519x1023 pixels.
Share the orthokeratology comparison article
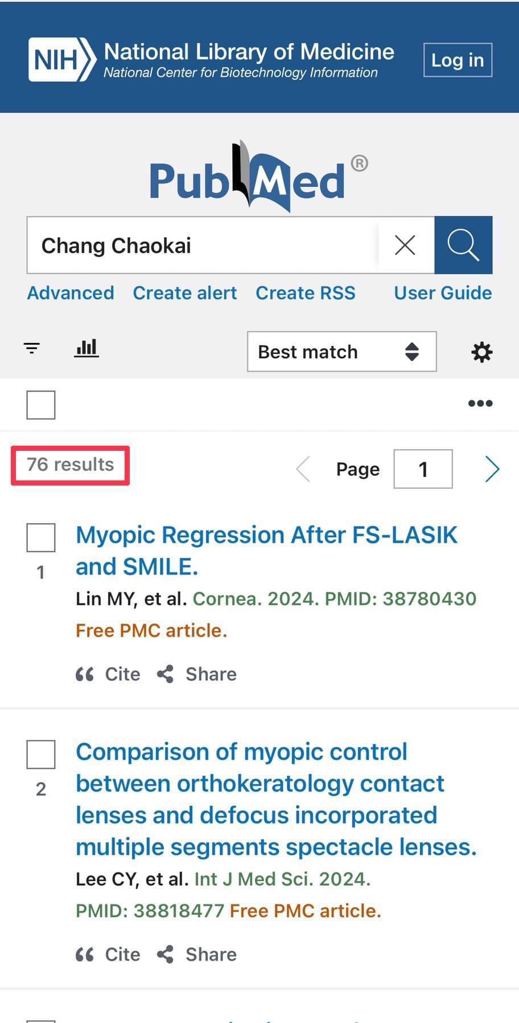(197, 955)
